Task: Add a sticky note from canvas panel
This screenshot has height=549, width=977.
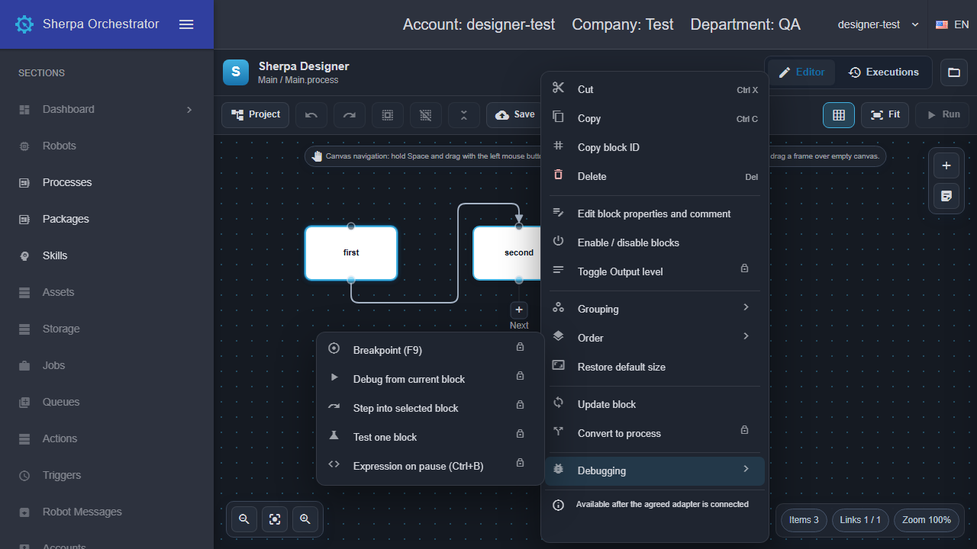Action: pyautogui.click(x=946, y=196)
